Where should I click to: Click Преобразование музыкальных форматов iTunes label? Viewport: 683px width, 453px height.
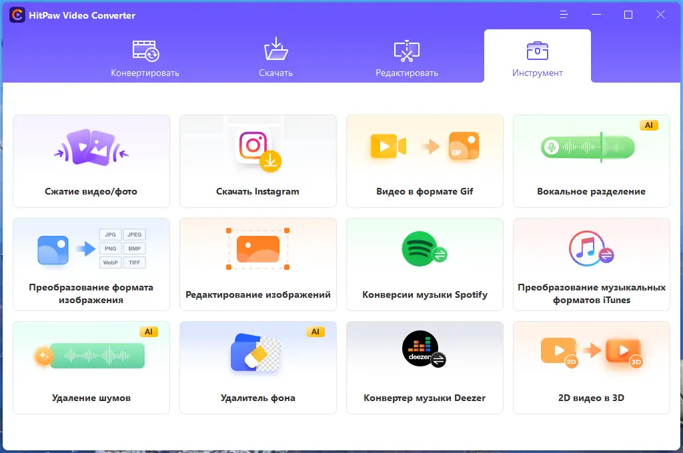[592, 294]
